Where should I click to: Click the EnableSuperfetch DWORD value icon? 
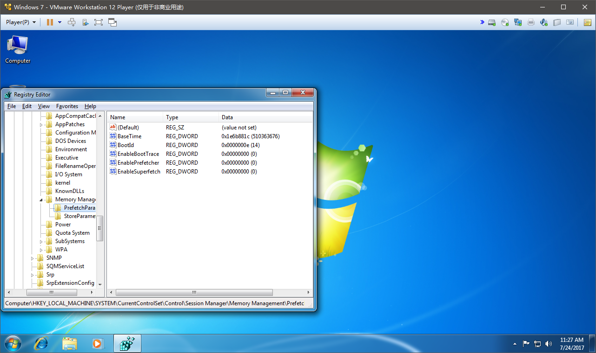[113, 171]
